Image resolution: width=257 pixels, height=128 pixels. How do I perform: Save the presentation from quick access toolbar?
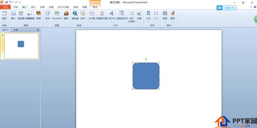(7, 2)
